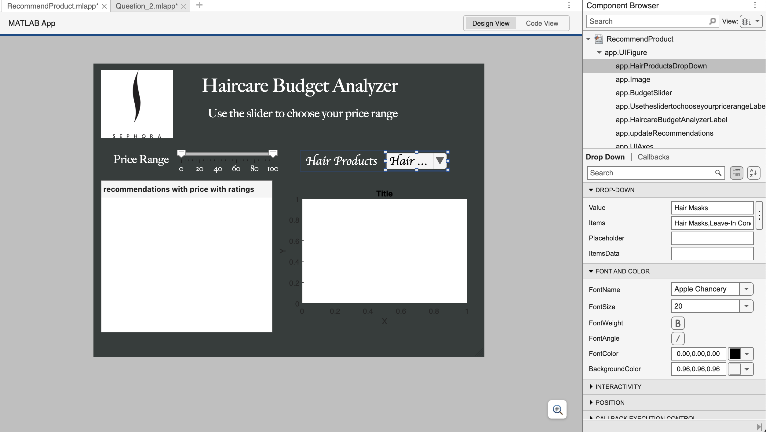The height and width of the screenshot is (432, 766).
Task: Switch to Code View
Action: 542,23
